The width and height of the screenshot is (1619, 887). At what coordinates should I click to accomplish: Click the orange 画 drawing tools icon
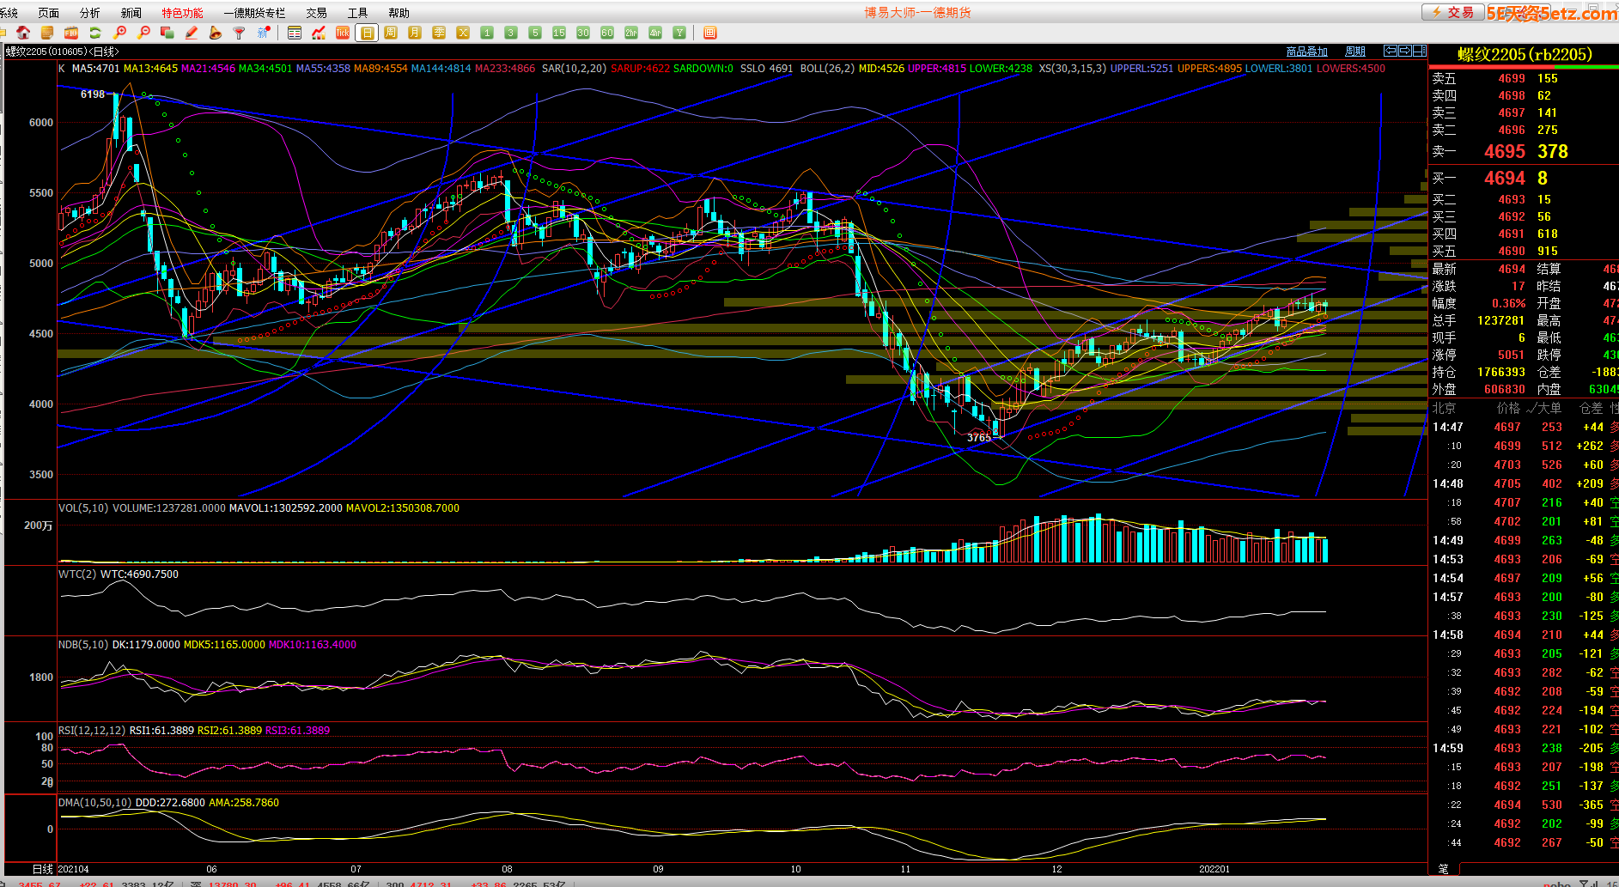pyautogui.click(x=709, y=33)
